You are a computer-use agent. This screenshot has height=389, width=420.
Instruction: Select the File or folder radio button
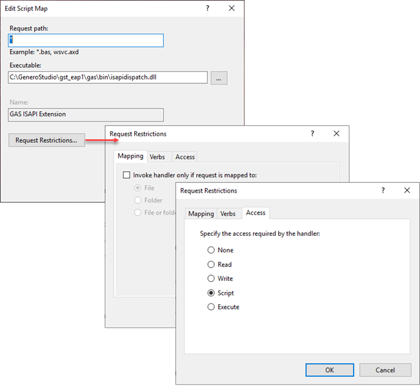coord(137,213)
